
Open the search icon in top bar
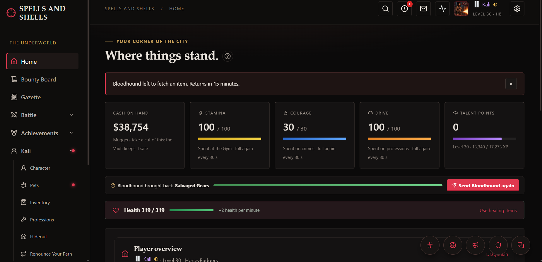[x=385, y=9]
